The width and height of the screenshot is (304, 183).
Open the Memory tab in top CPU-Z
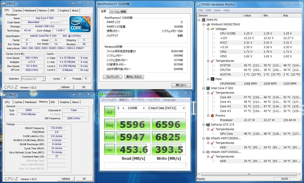[43, 10]
